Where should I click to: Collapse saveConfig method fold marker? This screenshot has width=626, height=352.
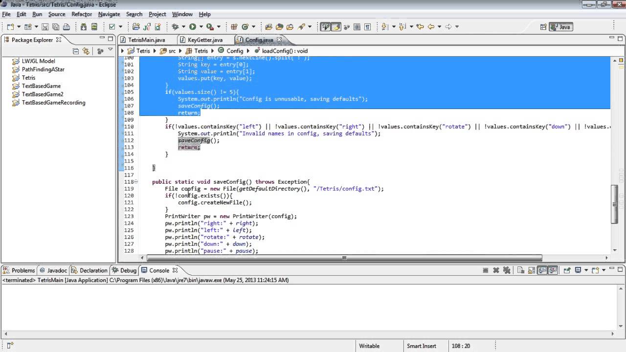coord(136,182)
